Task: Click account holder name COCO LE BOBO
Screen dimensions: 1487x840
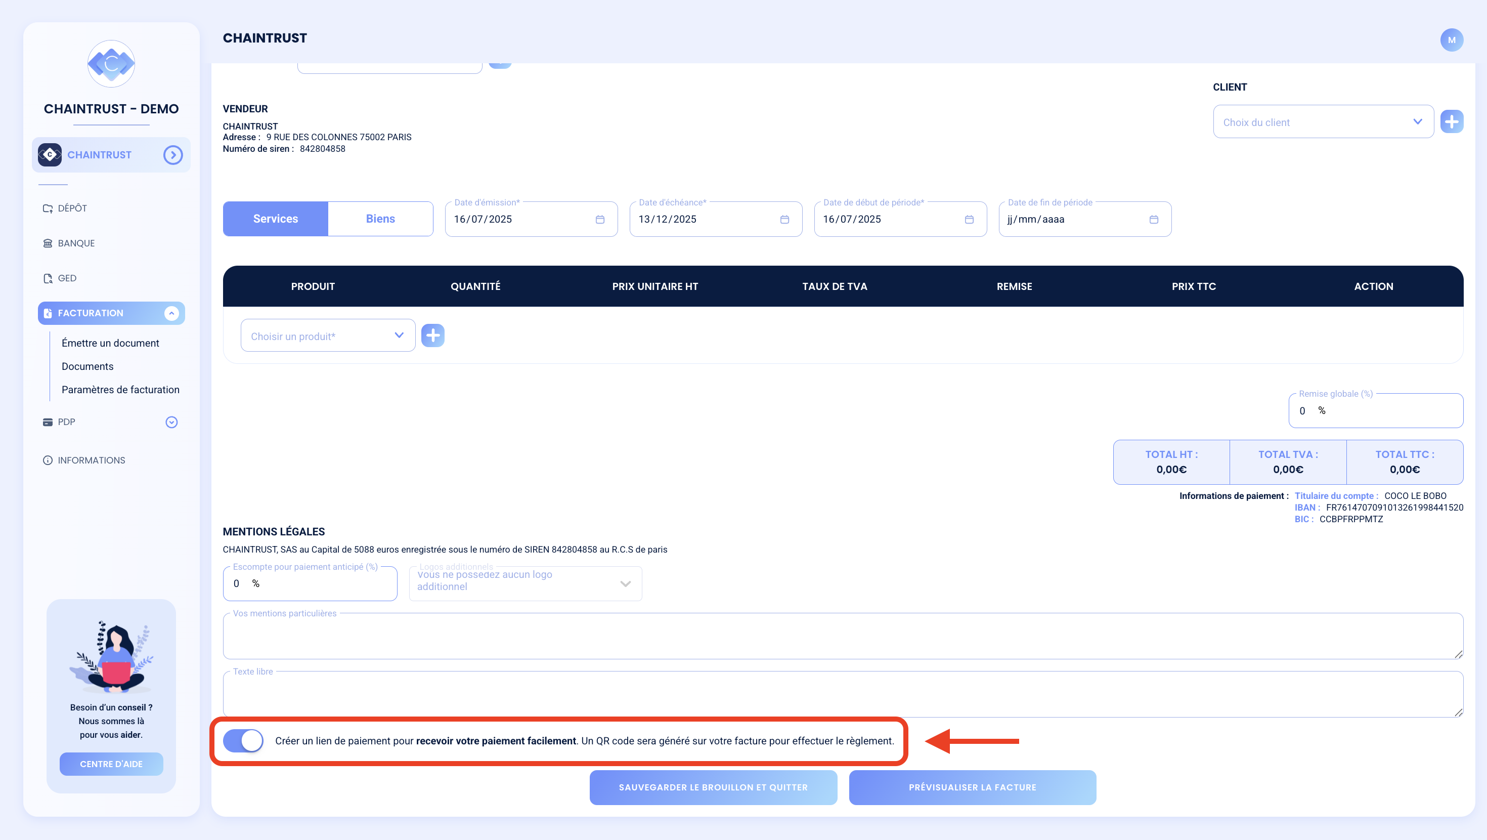Action: (1415, 496)
